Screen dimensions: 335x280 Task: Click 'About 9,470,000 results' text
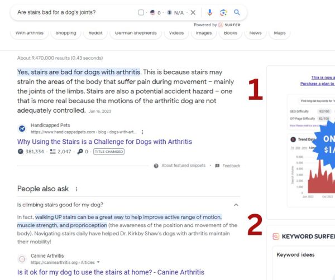[60, 58]
